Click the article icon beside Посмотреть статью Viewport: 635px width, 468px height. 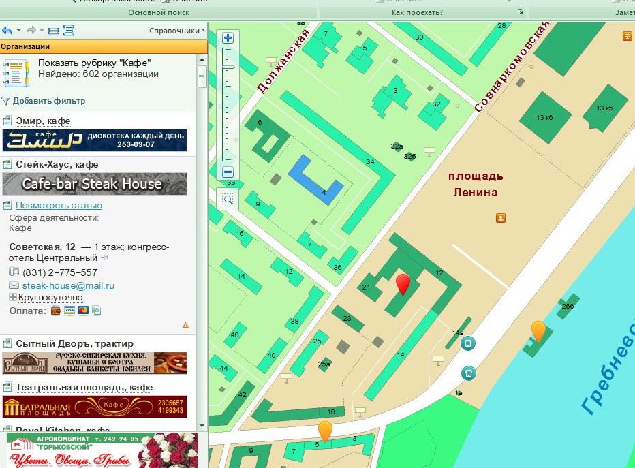[x=7, y=205]
